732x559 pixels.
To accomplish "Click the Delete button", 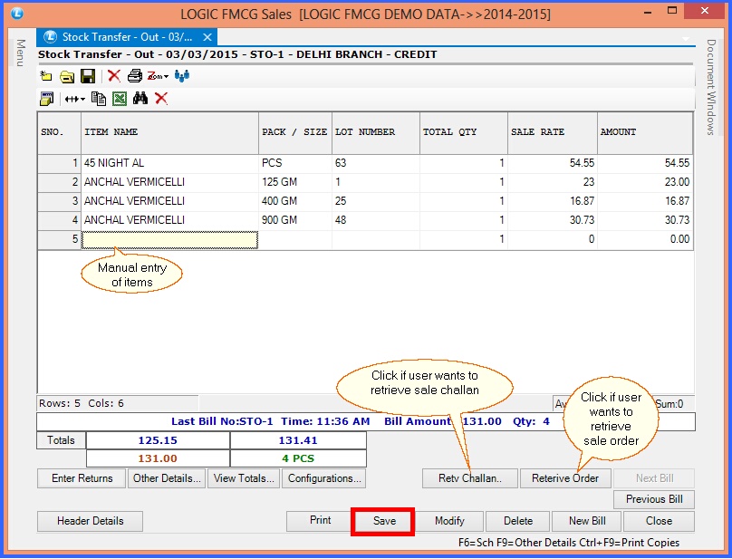I will coord(517,521).
